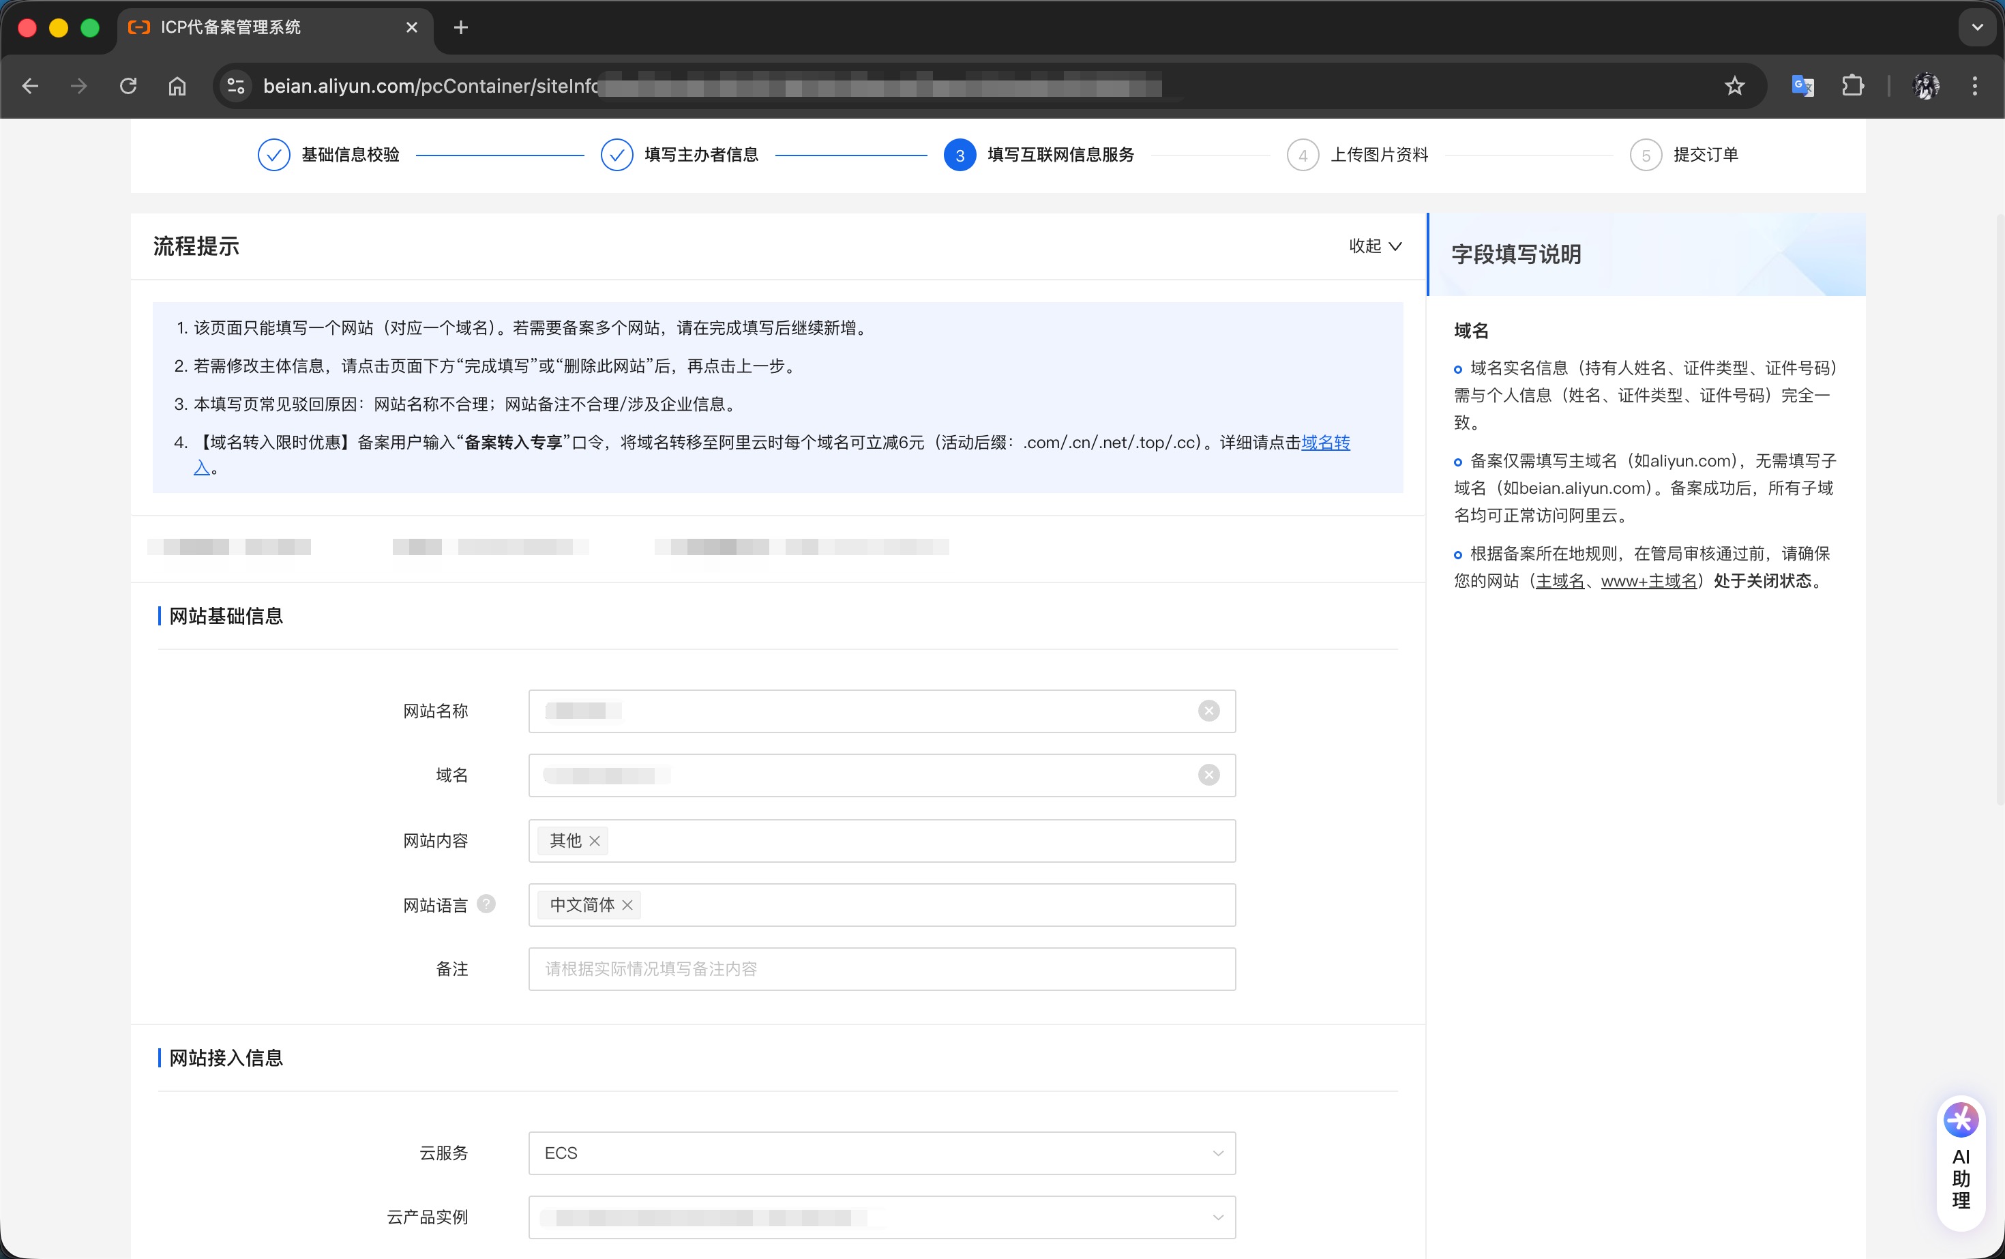Clear the 域名 field with X icon

point(1208,775)
